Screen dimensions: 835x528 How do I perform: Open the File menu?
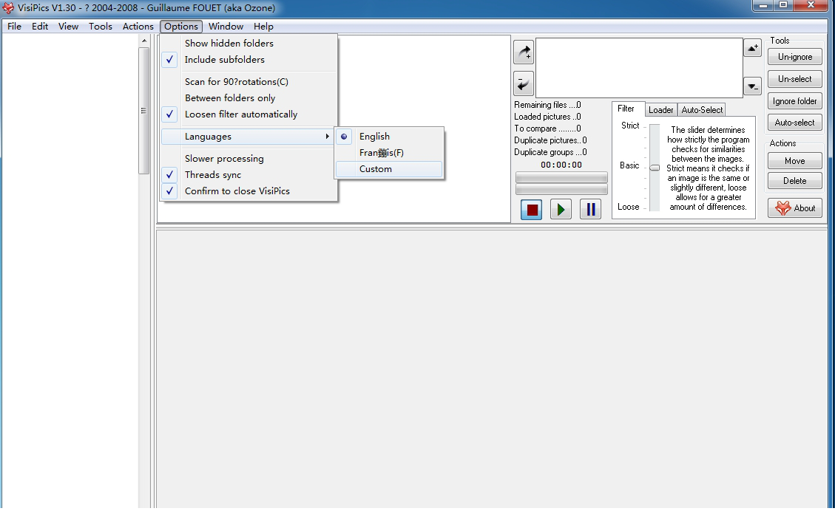14,26
